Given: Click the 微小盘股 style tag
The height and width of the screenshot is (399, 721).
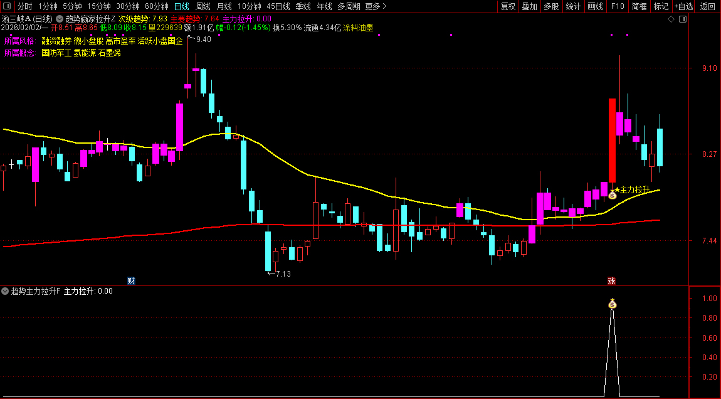Looking at the screenshot, I should tap(89, 41).
